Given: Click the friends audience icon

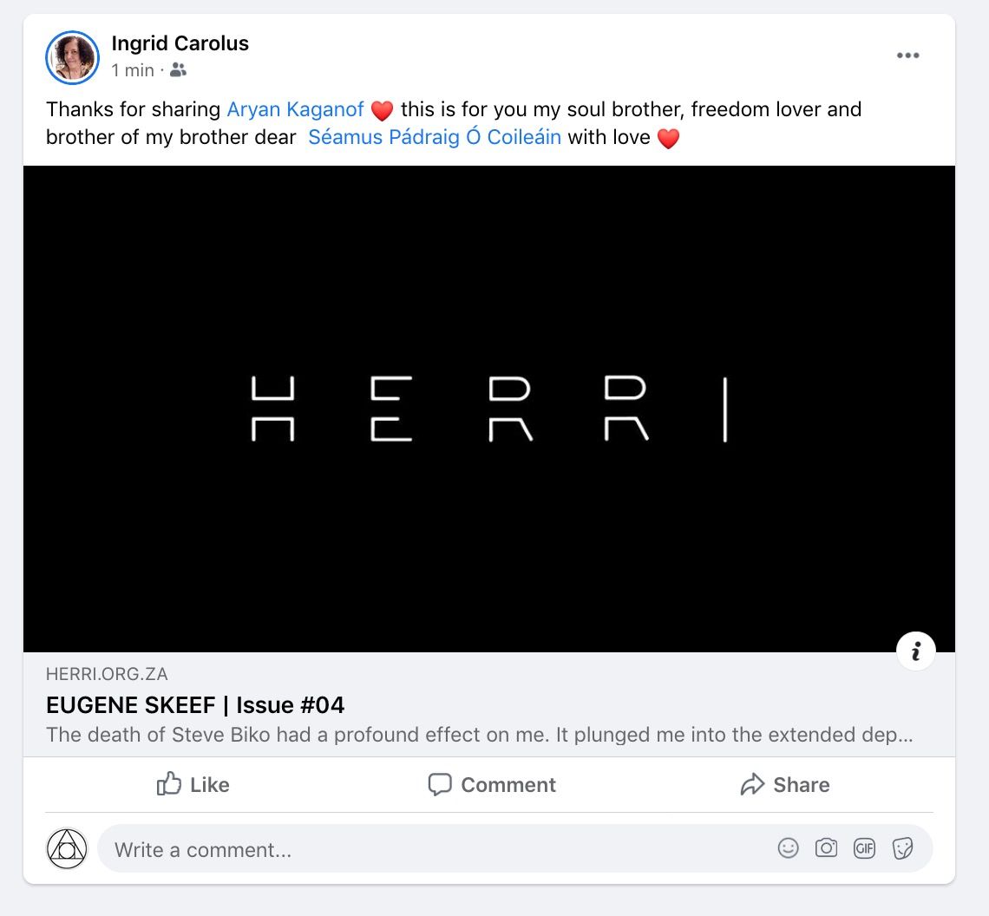Looking at the screenshot, I should (x=179, y=70).
